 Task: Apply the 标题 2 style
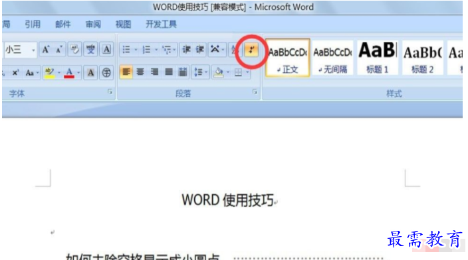(422, 58)
